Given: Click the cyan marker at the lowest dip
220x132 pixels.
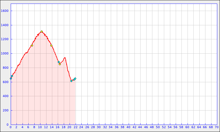Looking at the screenshot, I should point(71,81).
